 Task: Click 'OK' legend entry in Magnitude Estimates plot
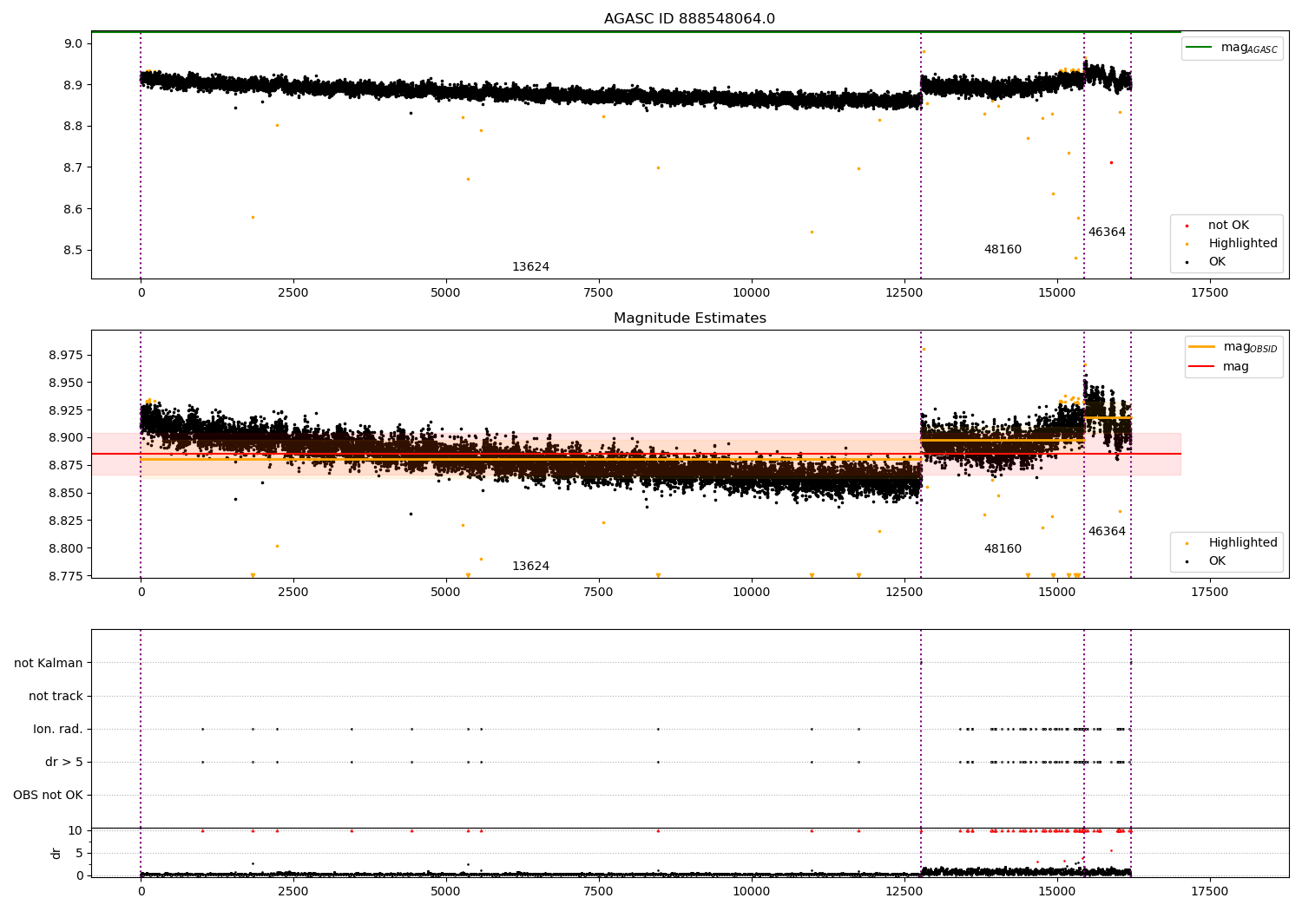tap(1207, 561)
